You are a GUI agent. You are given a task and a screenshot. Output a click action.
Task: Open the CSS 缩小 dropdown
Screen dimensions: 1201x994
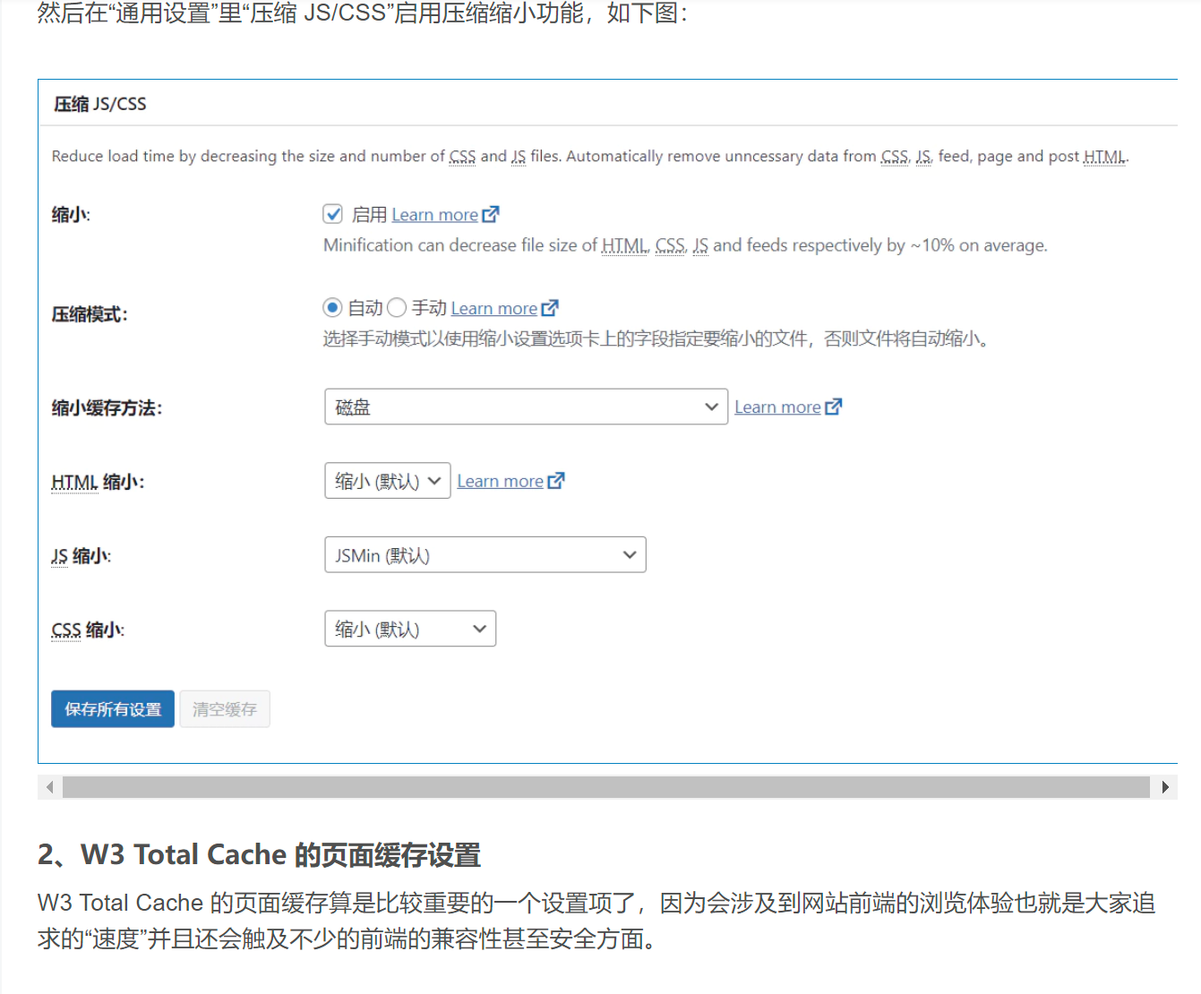(409, 629)
